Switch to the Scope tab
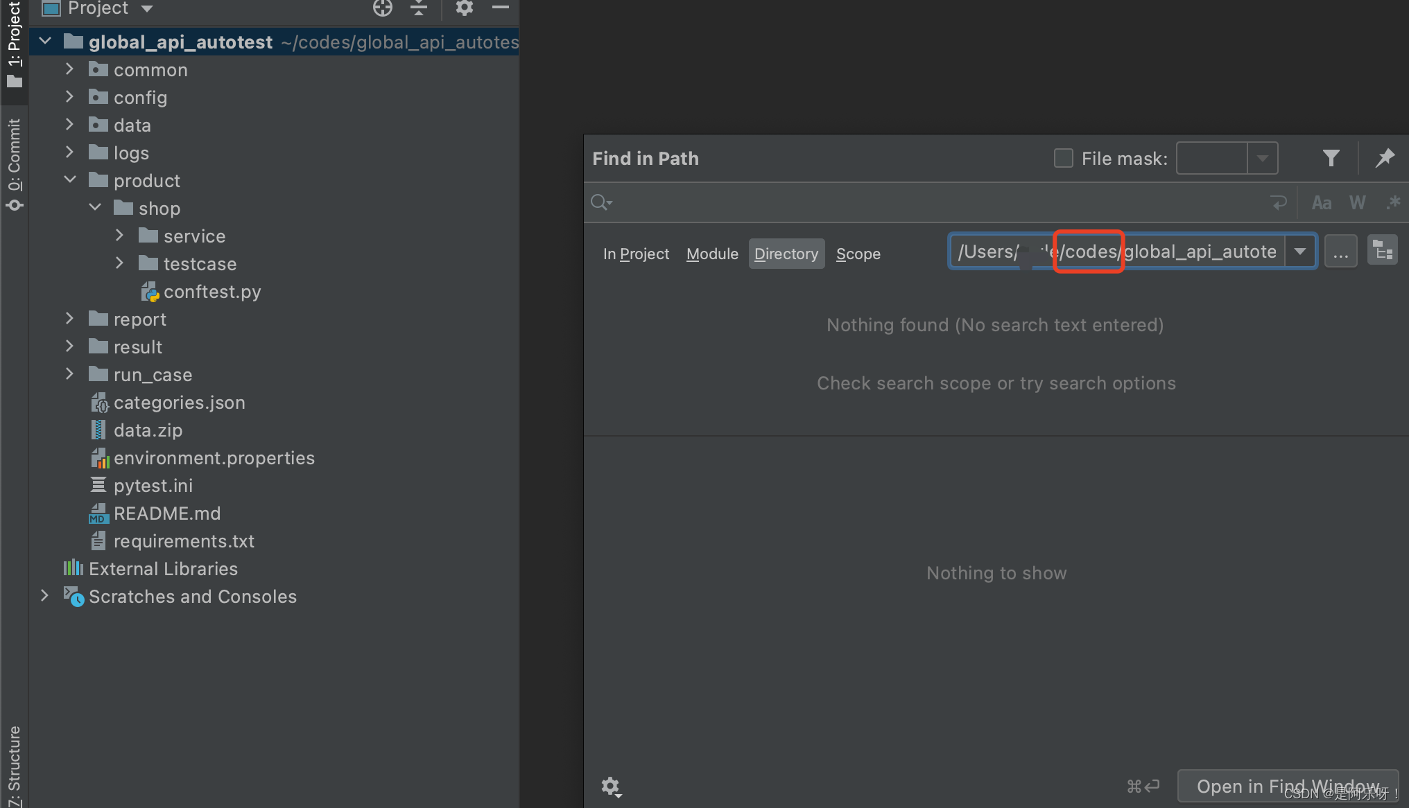Screen dimensions: 1409x808 coord(858,254)
